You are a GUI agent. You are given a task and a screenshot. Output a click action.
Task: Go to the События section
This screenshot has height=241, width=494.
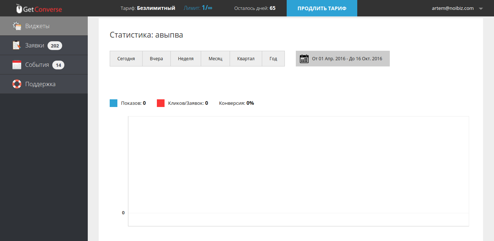coord(44,65)
